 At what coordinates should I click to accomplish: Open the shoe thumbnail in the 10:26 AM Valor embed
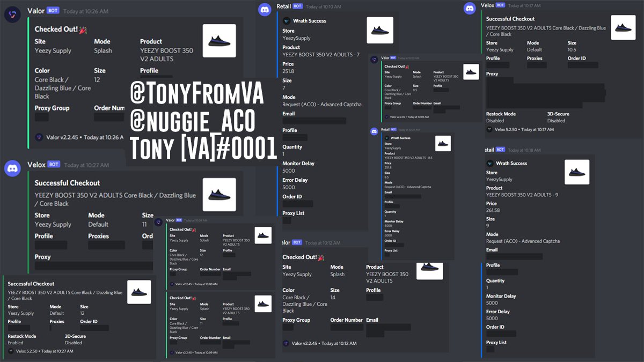click(x=219, y=41)
